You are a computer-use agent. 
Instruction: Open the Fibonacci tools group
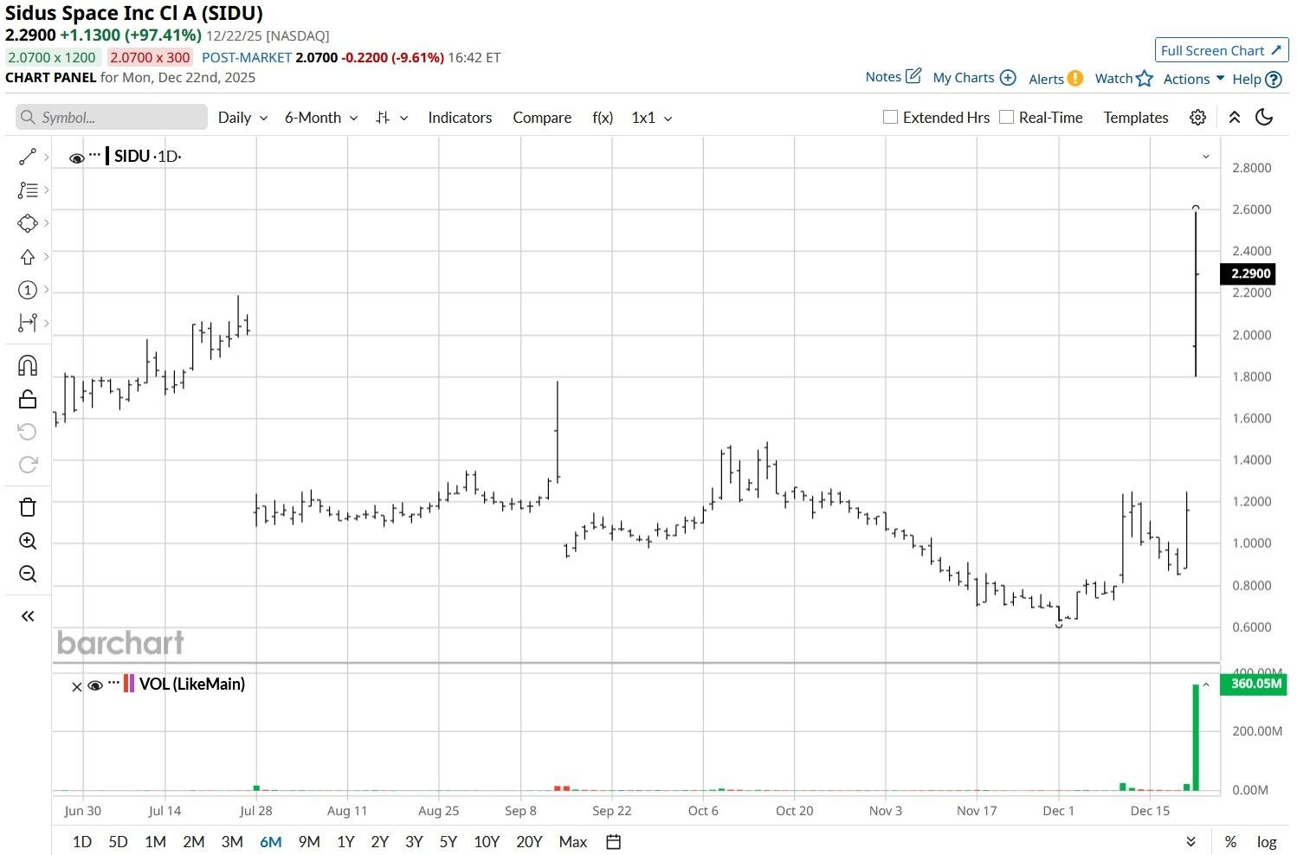27,190
